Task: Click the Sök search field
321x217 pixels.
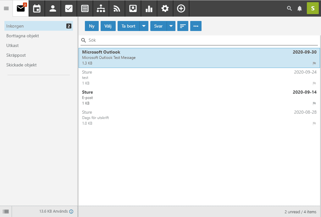Action: pos(201,40)
